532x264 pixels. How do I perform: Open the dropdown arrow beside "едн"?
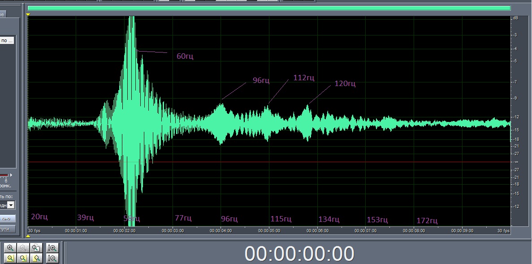tap(11, 205)
